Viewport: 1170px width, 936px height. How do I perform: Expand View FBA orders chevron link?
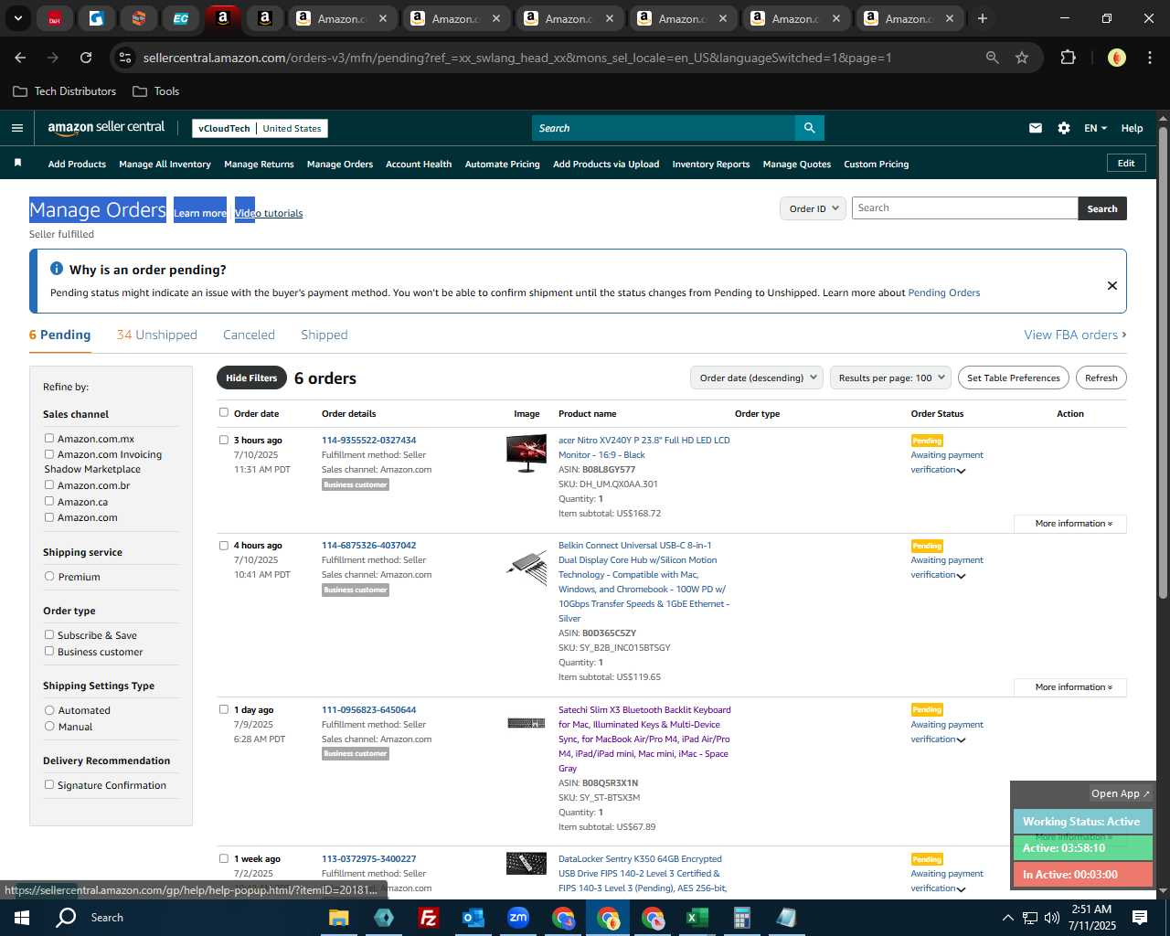(1075, 335)
